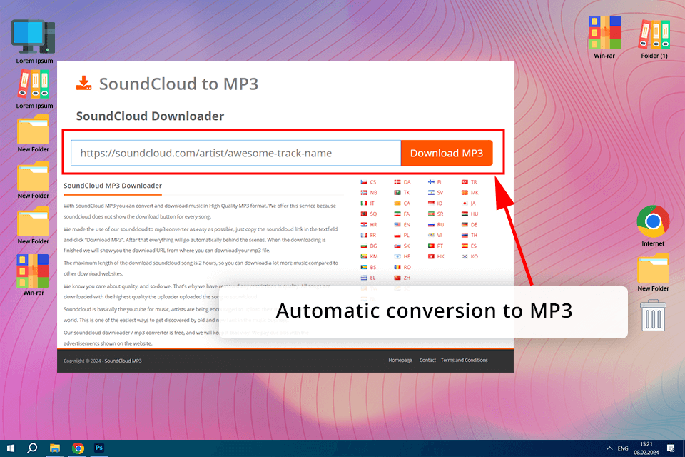
Task: Open the notification center icon
Action: (671, 448)
